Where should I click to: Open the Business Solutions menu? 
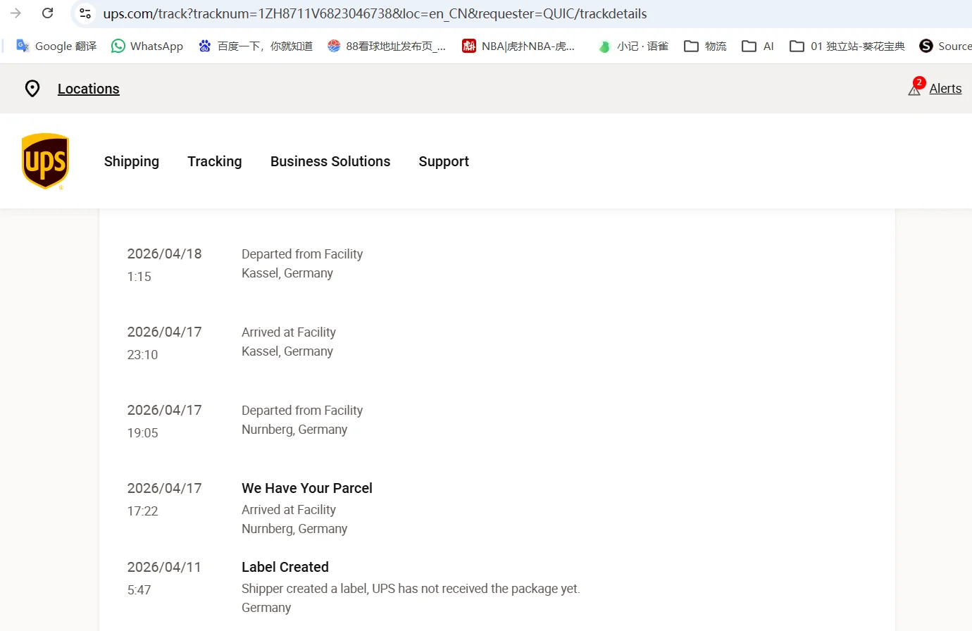click(330, 161)
